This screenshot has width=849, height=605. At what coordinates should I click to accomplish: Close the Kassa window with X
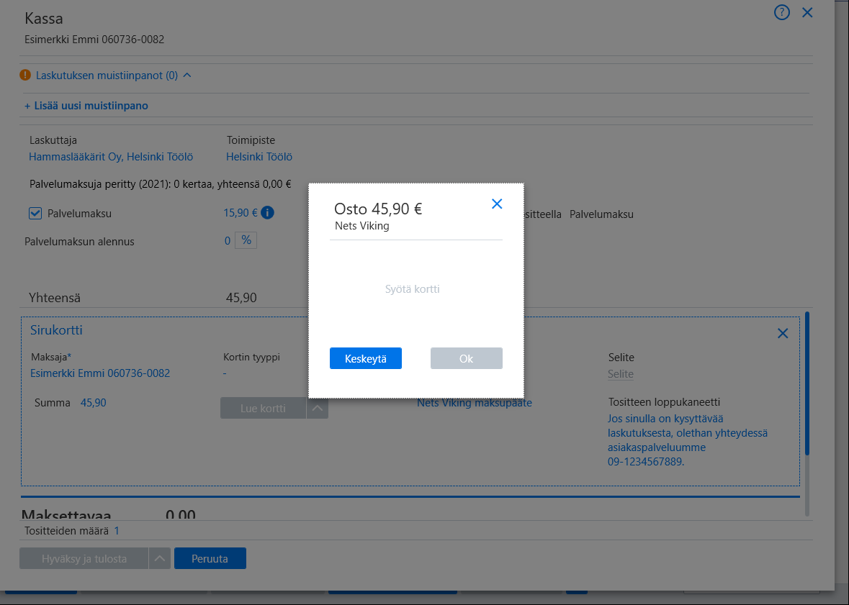coord(807,12)
